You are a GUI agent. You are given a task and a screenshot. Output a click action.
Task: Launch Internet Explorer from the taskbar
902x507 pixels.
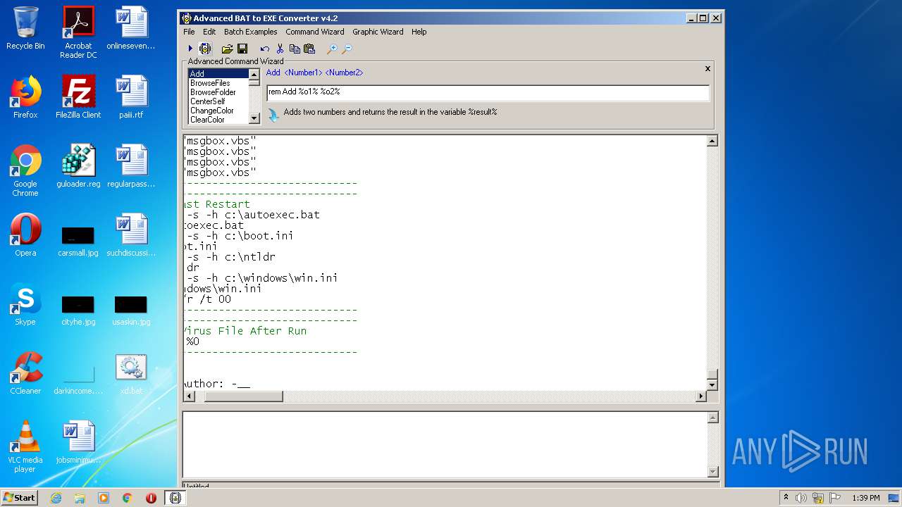(56, 498)
